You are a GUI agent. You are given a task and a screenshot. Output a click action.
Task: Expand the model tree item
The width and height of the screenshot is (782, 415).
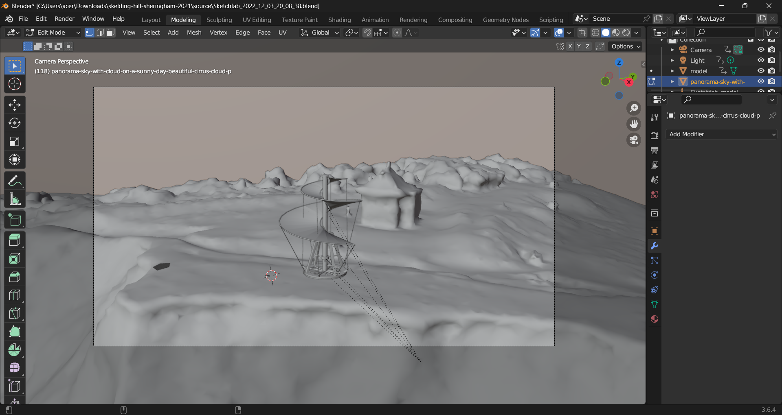[x=672, y=71]
